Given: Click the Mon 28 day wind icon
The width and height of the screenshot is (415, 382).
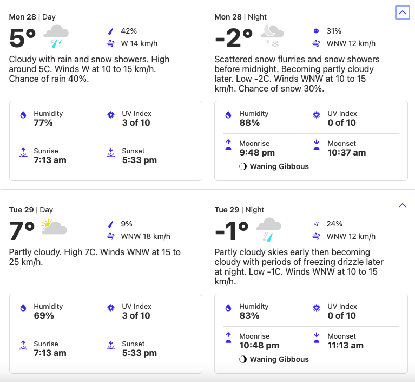Looking at the screenshot, I should pyautogui.click(x=111, y=43).
